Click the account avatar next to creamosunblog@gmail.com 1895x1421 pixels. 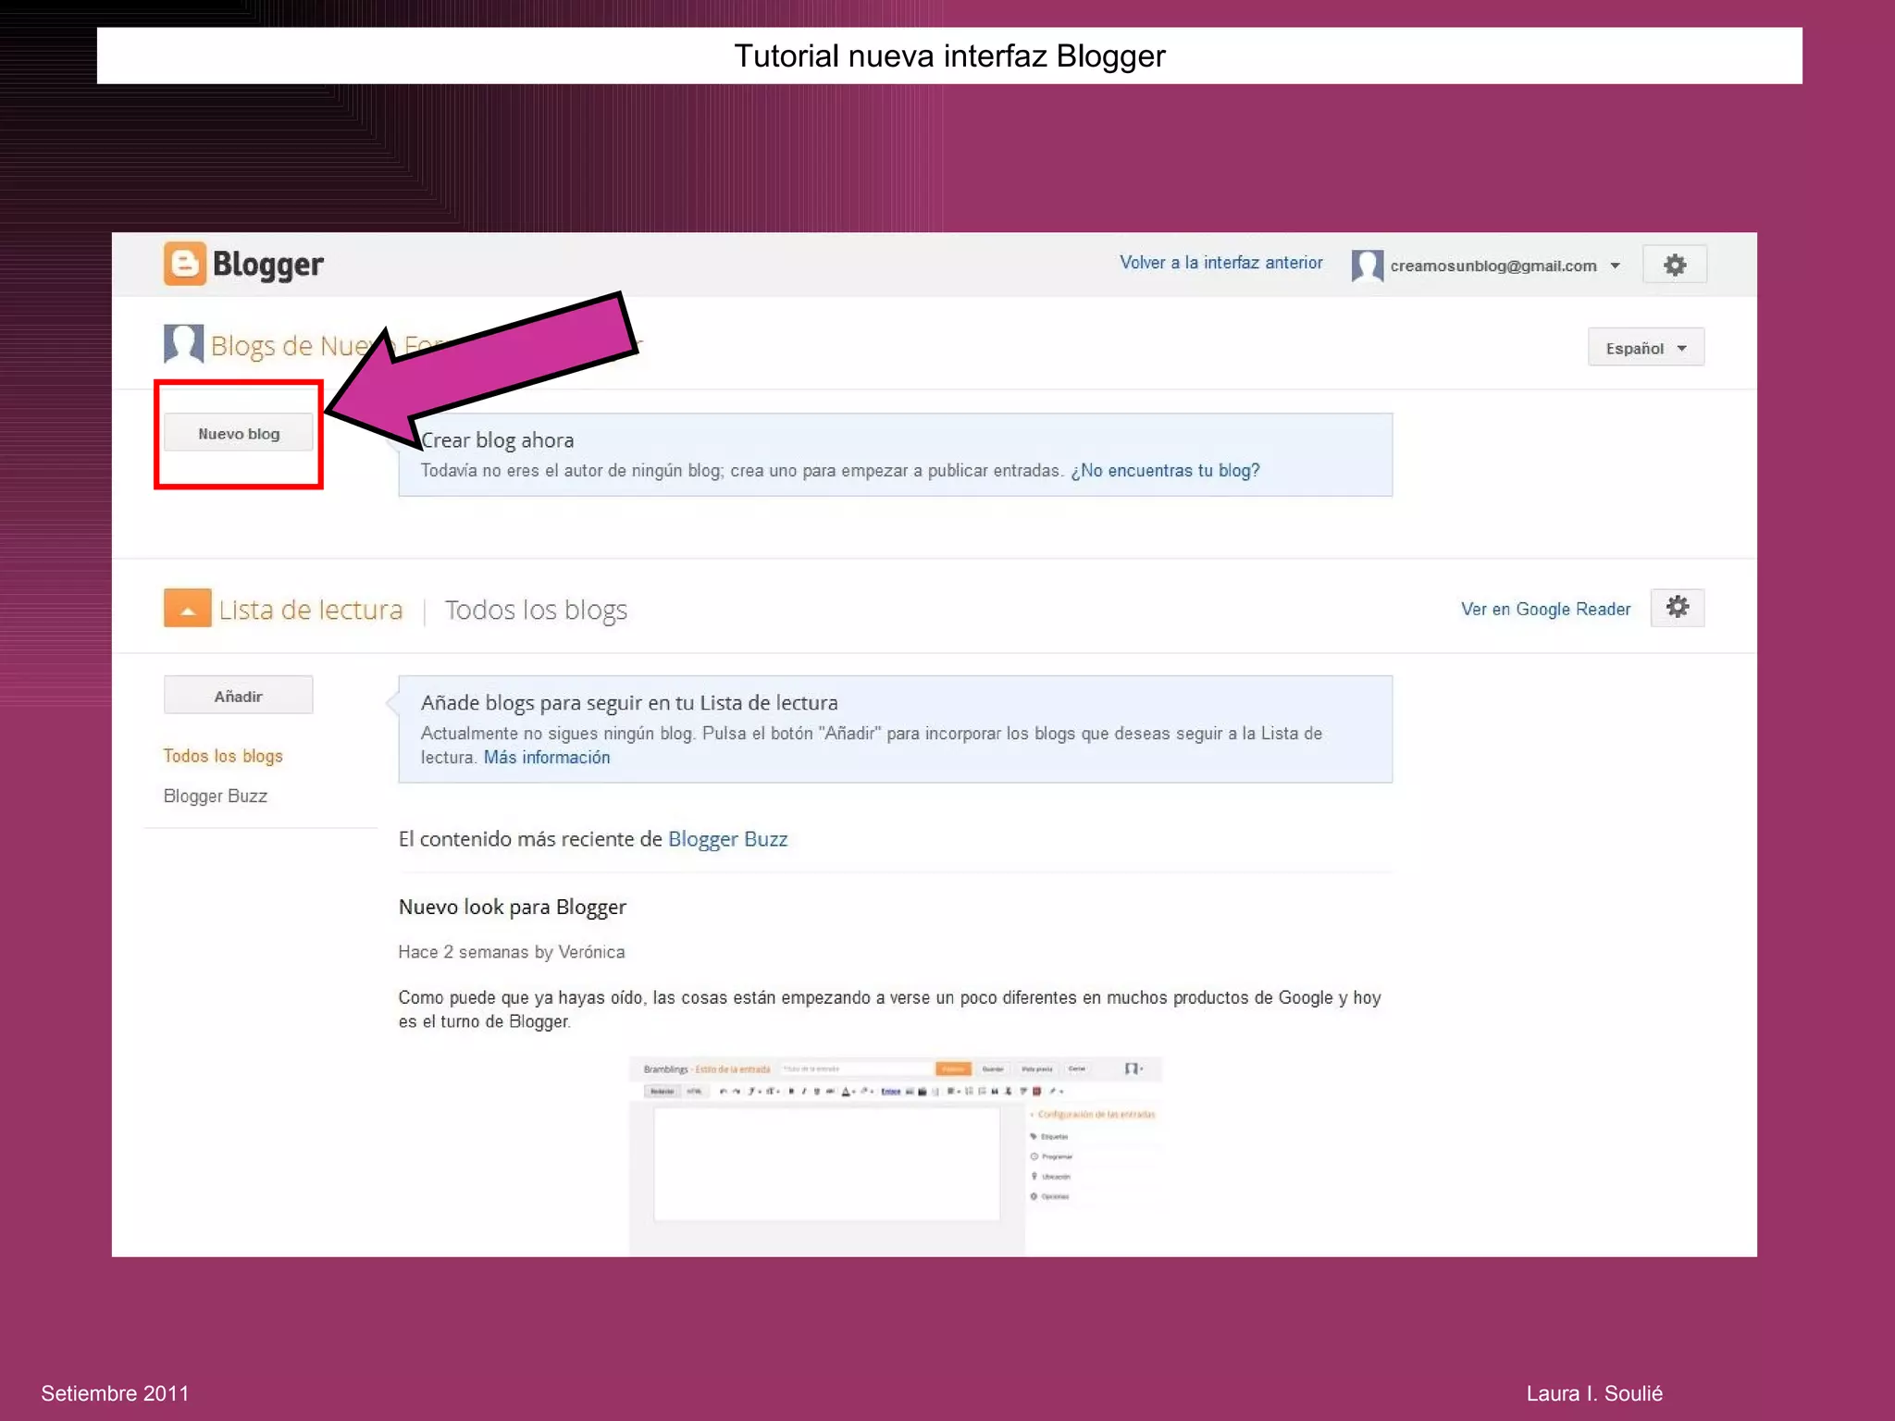click(1367, 266)
